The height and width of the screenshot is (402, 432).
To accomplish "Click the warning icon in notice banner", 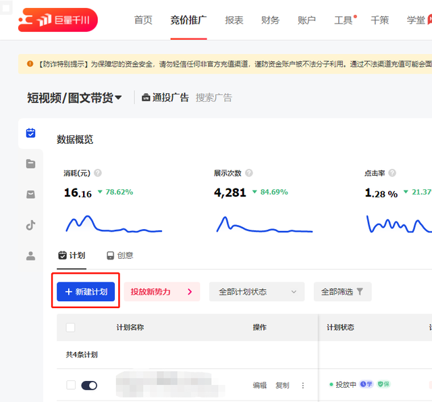I will point(30,64).
